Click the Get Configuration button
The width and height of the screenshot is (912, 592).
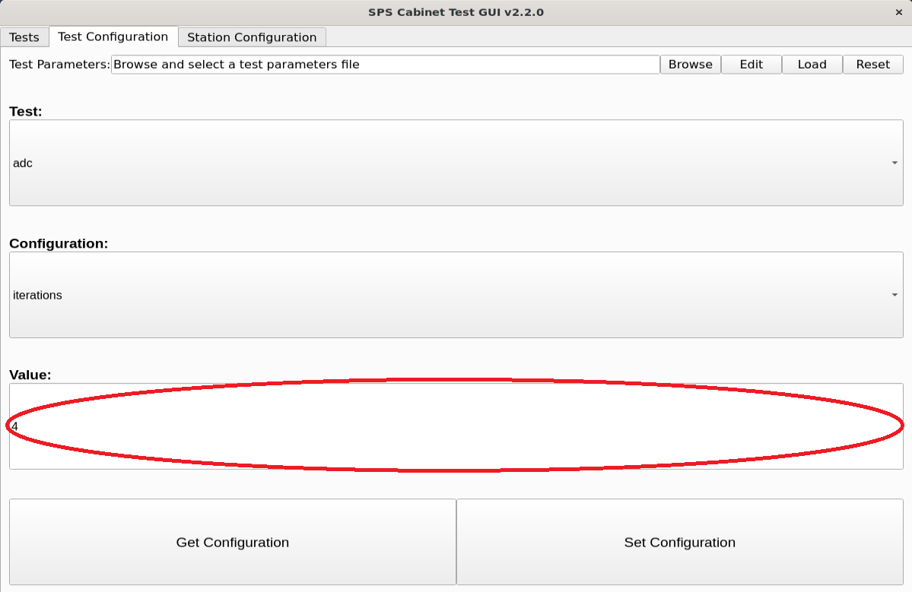pos(232,542)
